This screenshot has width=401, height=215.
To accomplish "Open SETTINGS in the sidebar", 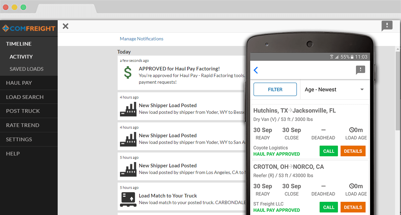I will pyautogui.click(x=19, y=140).
